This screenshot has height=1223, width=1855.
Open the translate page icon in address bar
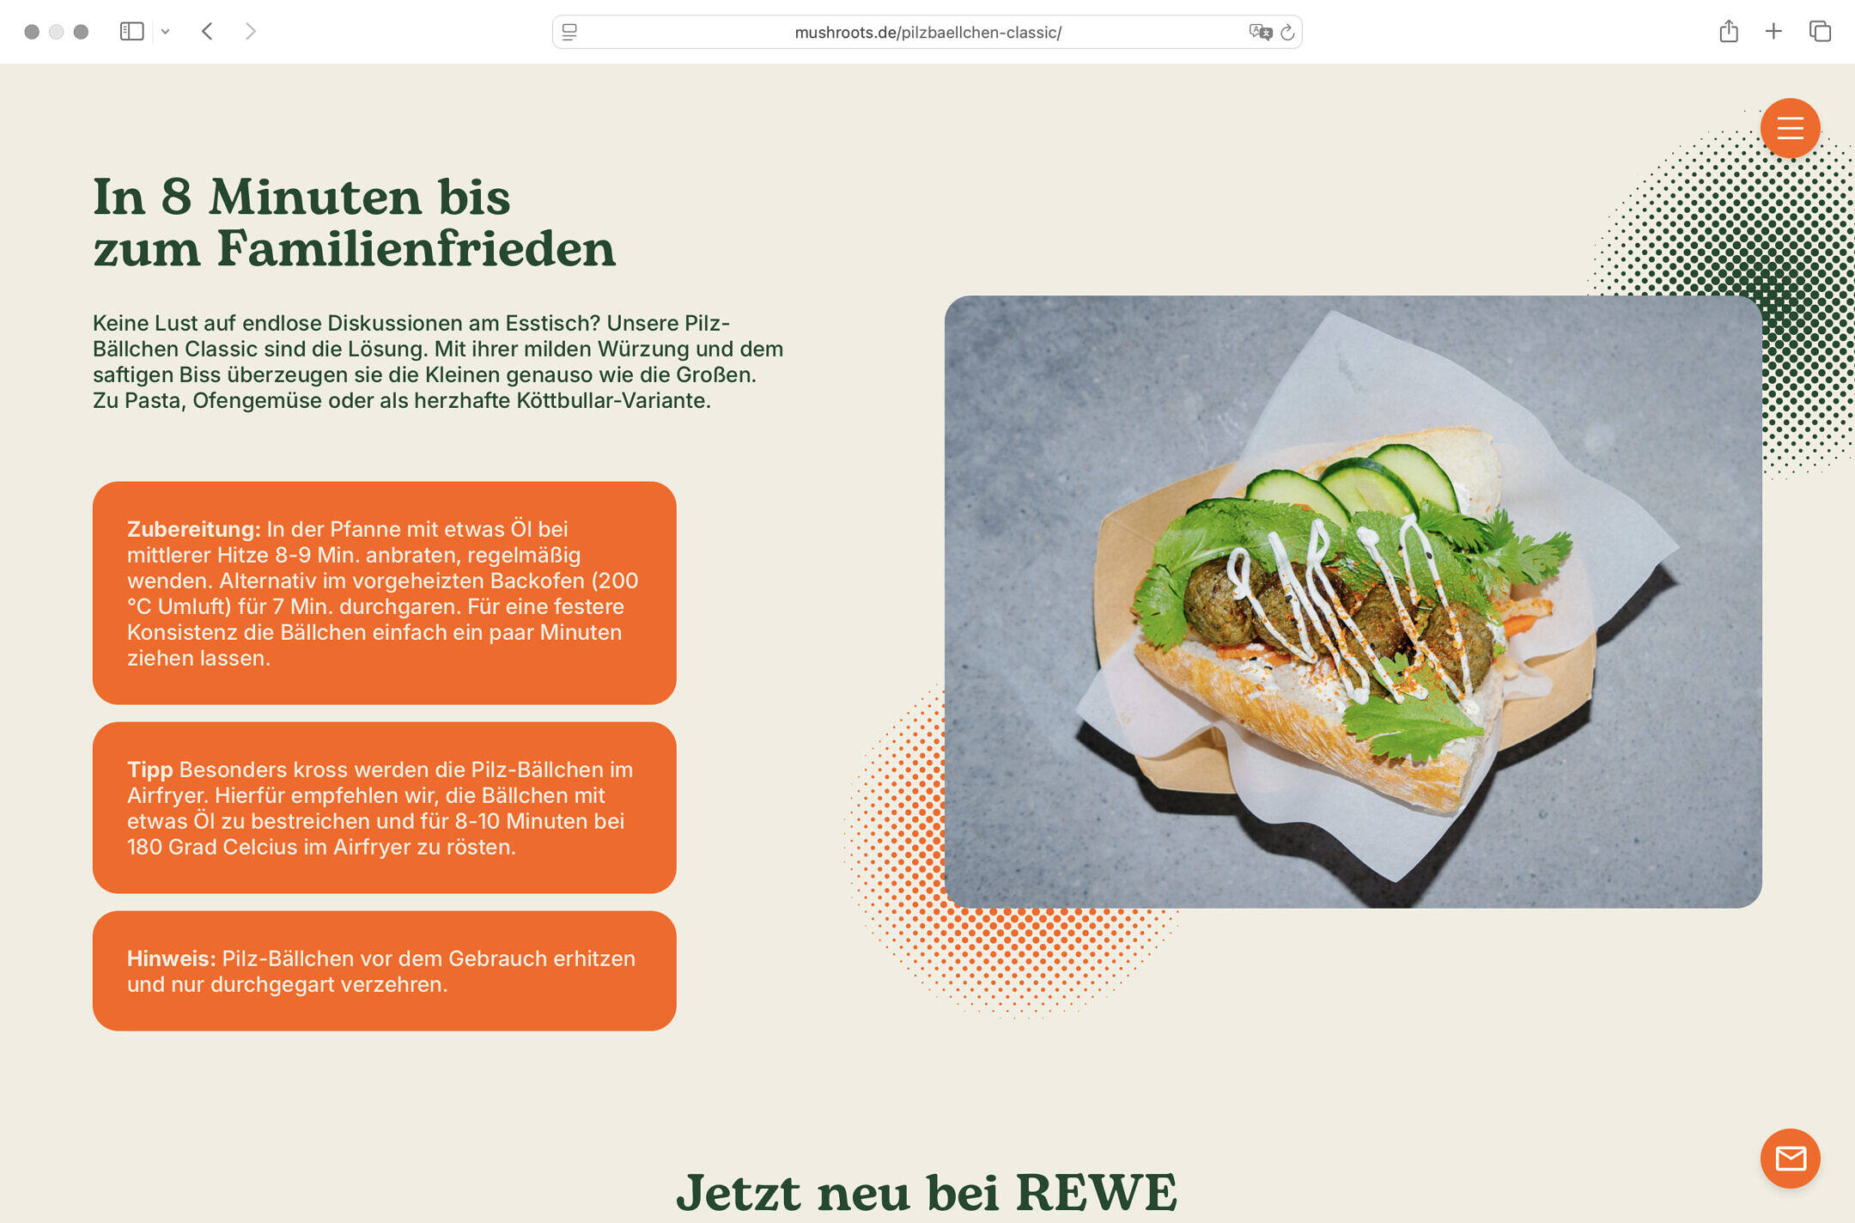pos(1260,33)
